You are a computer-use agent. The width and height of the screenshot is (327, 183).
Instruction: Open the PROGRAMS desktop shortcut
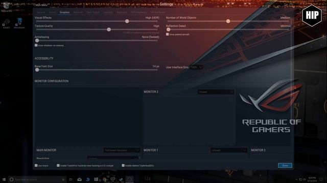[x=19, y=23]
